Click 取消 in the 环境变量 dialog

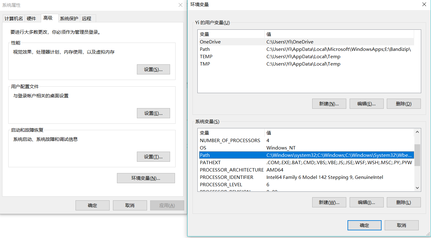402,225
